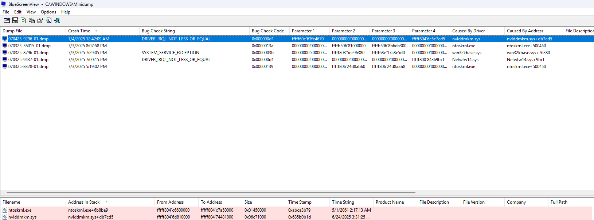Open Advanced Options toolbar icon
594x220 pixels.
7,20
